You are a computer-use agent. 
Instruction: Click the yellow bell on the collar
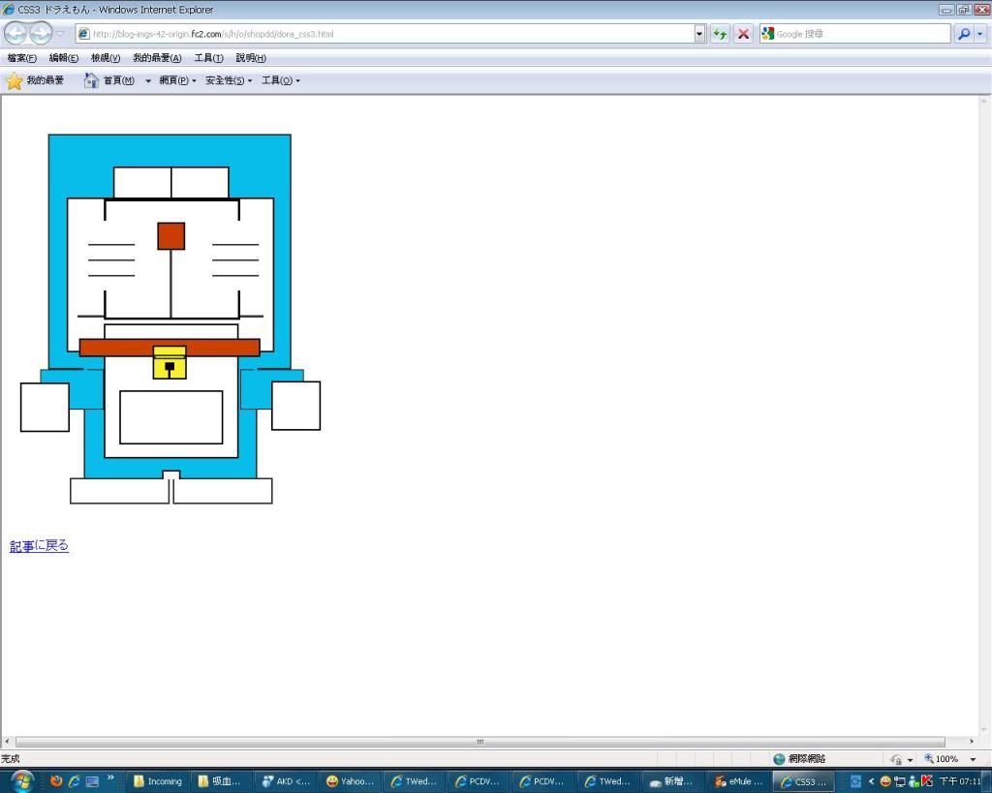coord(170,362)
